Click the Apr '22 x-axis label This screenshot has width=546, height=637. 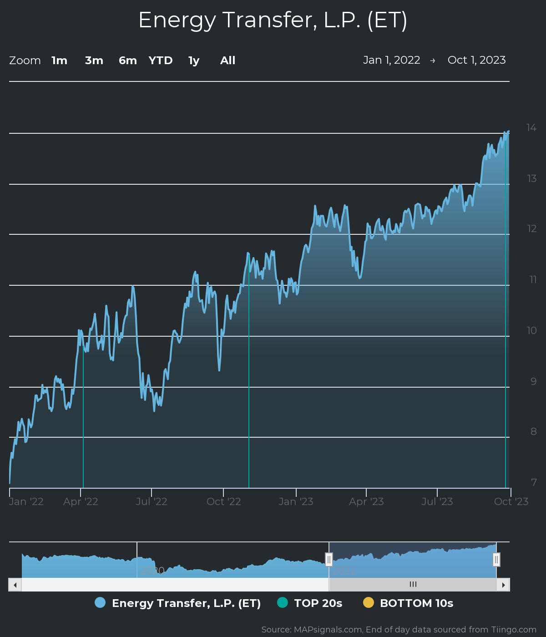(x=81, y=501)
